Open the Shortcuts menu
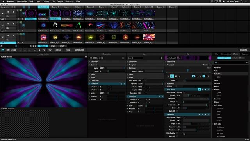This screenshot has width=250, height=141. coord(70,2)
